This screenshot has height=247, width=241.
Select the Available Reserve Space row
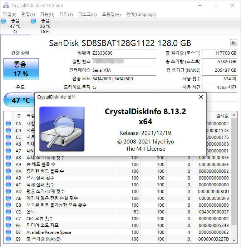click(x=117, y=232)
